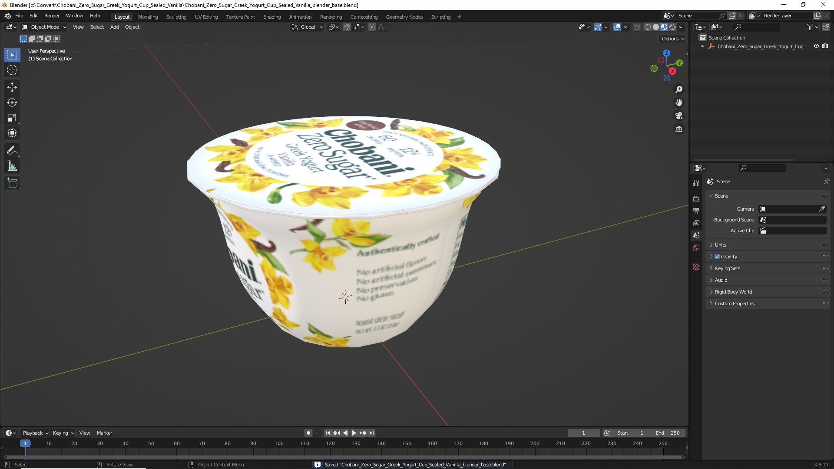
Task: Click the Play animation button
Action: coord(354,433)
